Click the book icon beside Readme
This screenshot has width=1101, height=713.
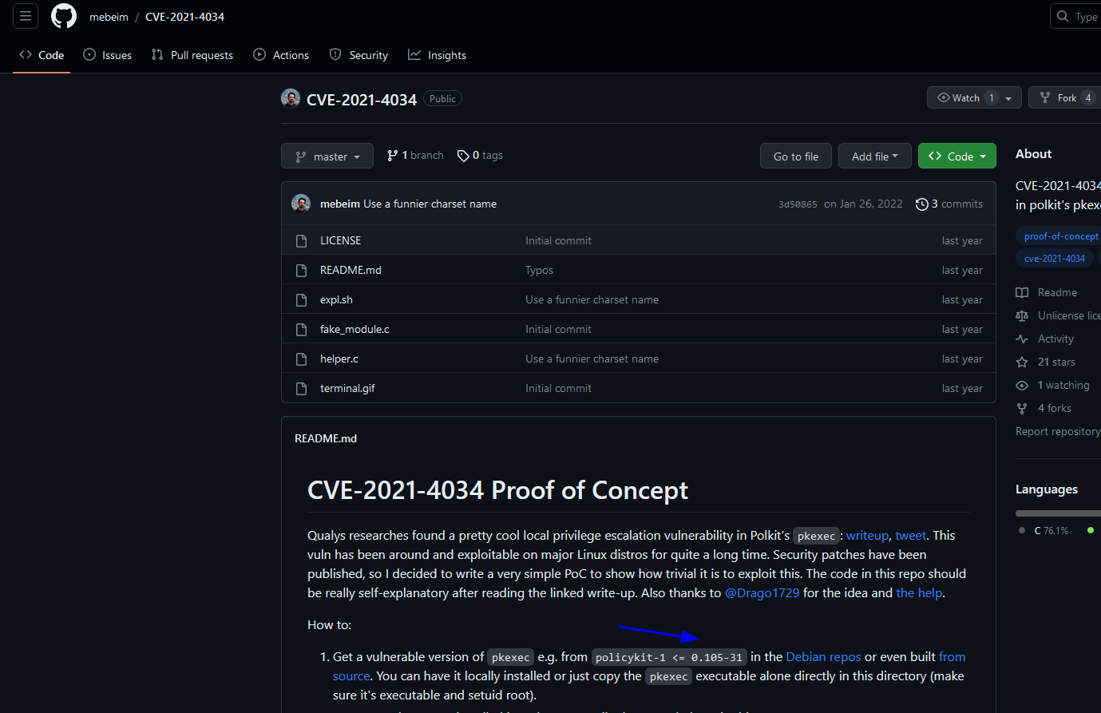(1022, 292)
